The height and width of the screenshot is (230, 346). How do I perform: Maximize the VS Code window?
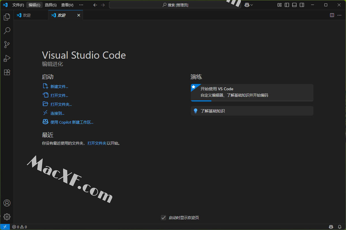point(326,5)
